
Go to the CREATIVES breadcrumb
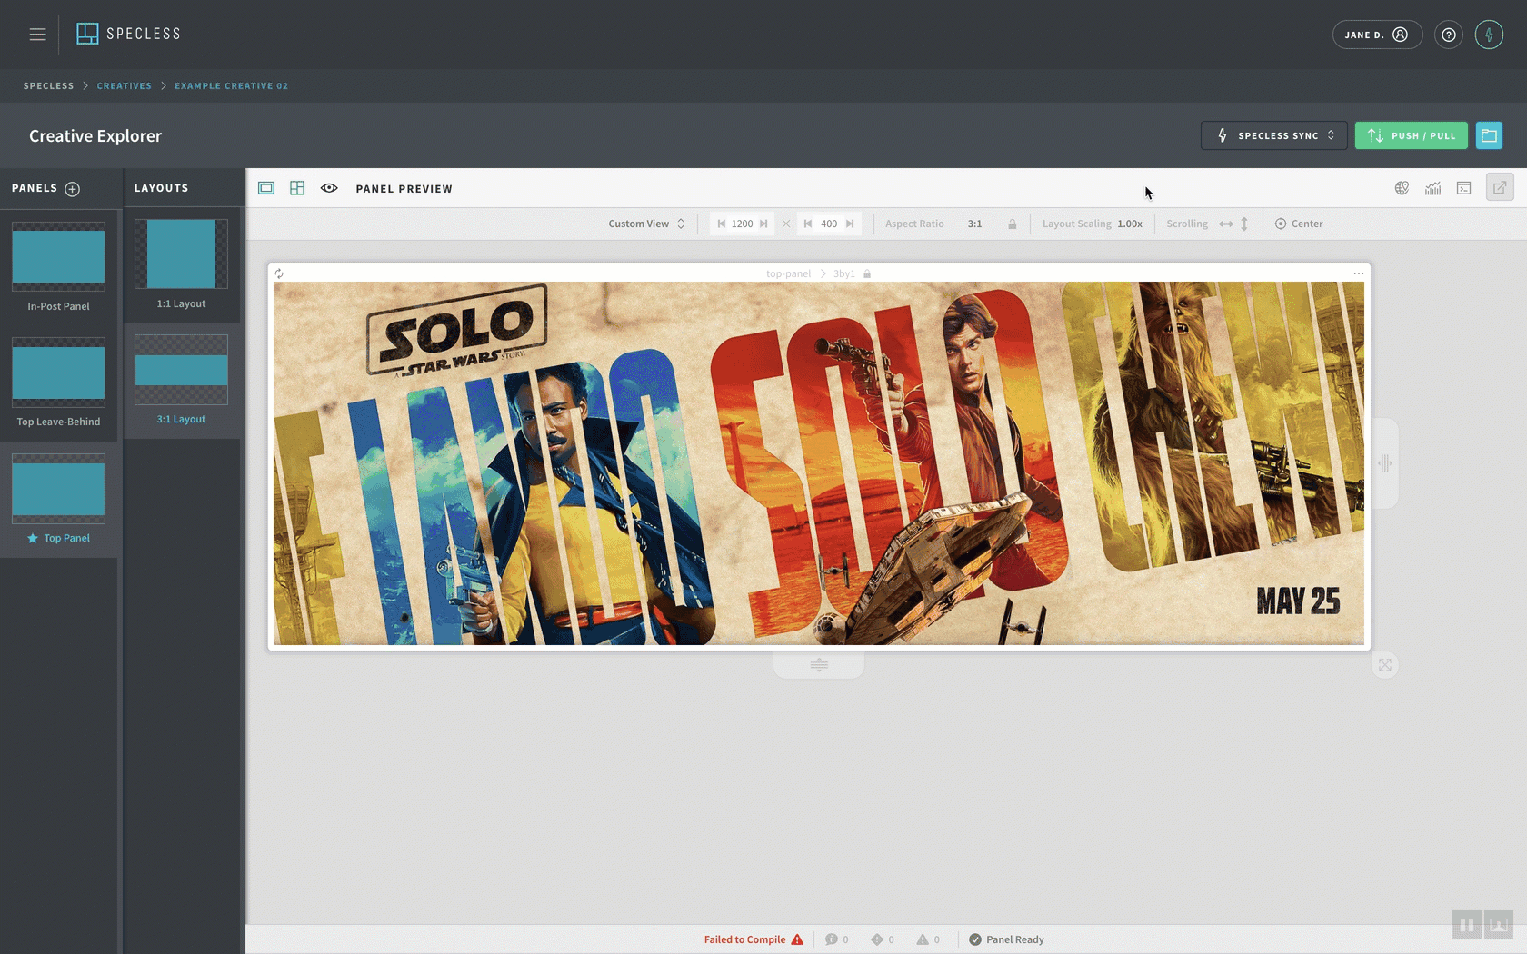[125, 85]
